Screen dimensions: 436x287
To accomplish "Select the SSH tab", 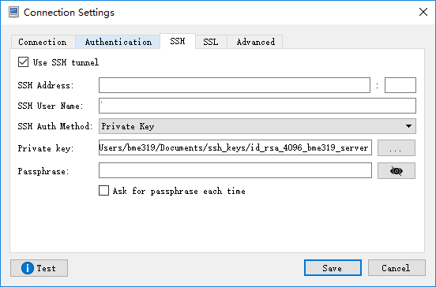I will pos(178,41).
